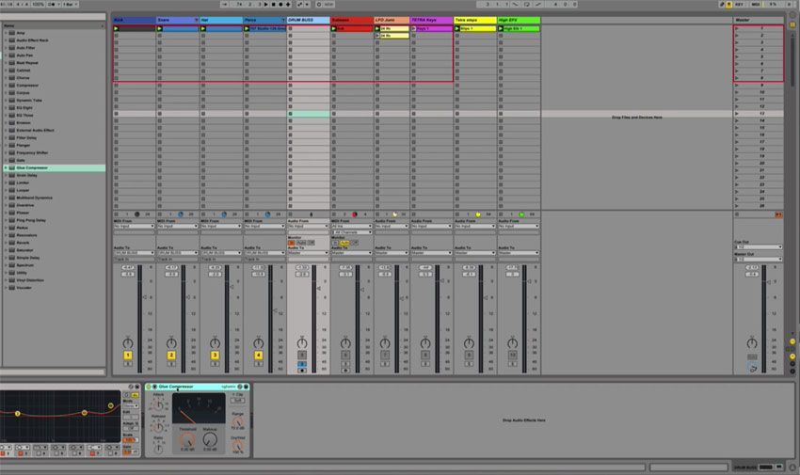Image resolution: width=800 pixels, height=475 pixels.
Task: Launch the first LFO Juno clip
Action: click(x=377, y=28)
